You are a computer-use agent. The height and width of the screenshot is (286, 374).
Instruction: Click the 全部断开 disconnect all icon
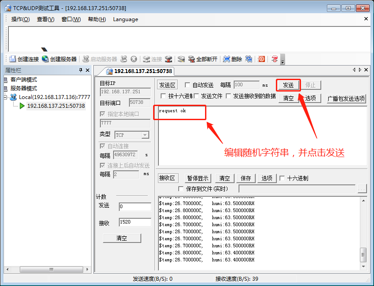pyautogui.click(x=191, y=59)
